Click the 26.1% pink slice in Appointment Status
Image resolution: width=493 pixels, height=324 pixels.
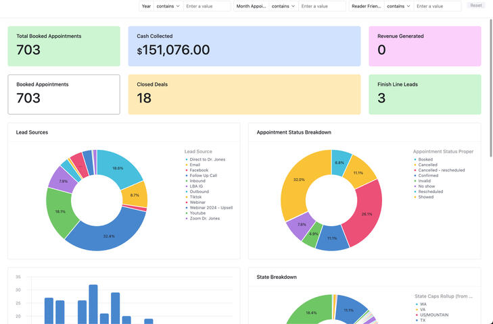tap(365, 214)
